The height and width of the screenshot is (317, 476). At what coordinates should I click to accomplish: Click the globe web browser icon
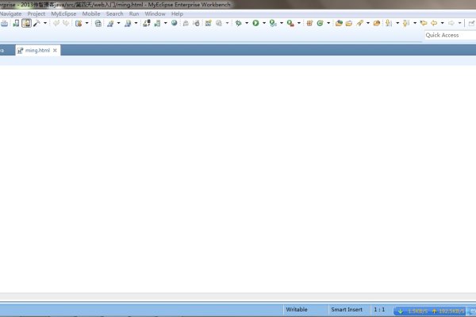[174, 24]
